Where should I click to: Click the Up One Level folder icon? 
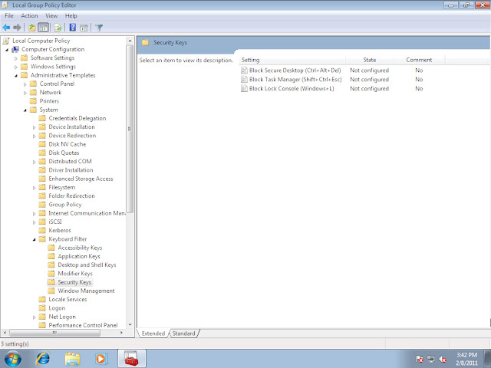click(32, 28)
